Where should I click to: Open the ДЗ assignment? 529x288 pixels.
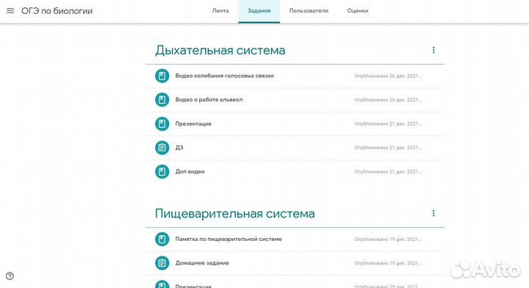coord(179,148)
